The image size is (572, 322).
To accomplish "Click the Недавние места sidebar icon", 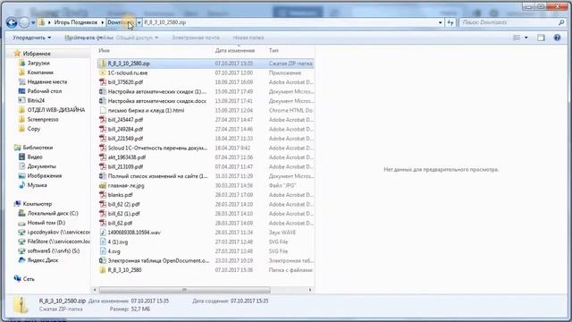I will [x=21, y=81].
